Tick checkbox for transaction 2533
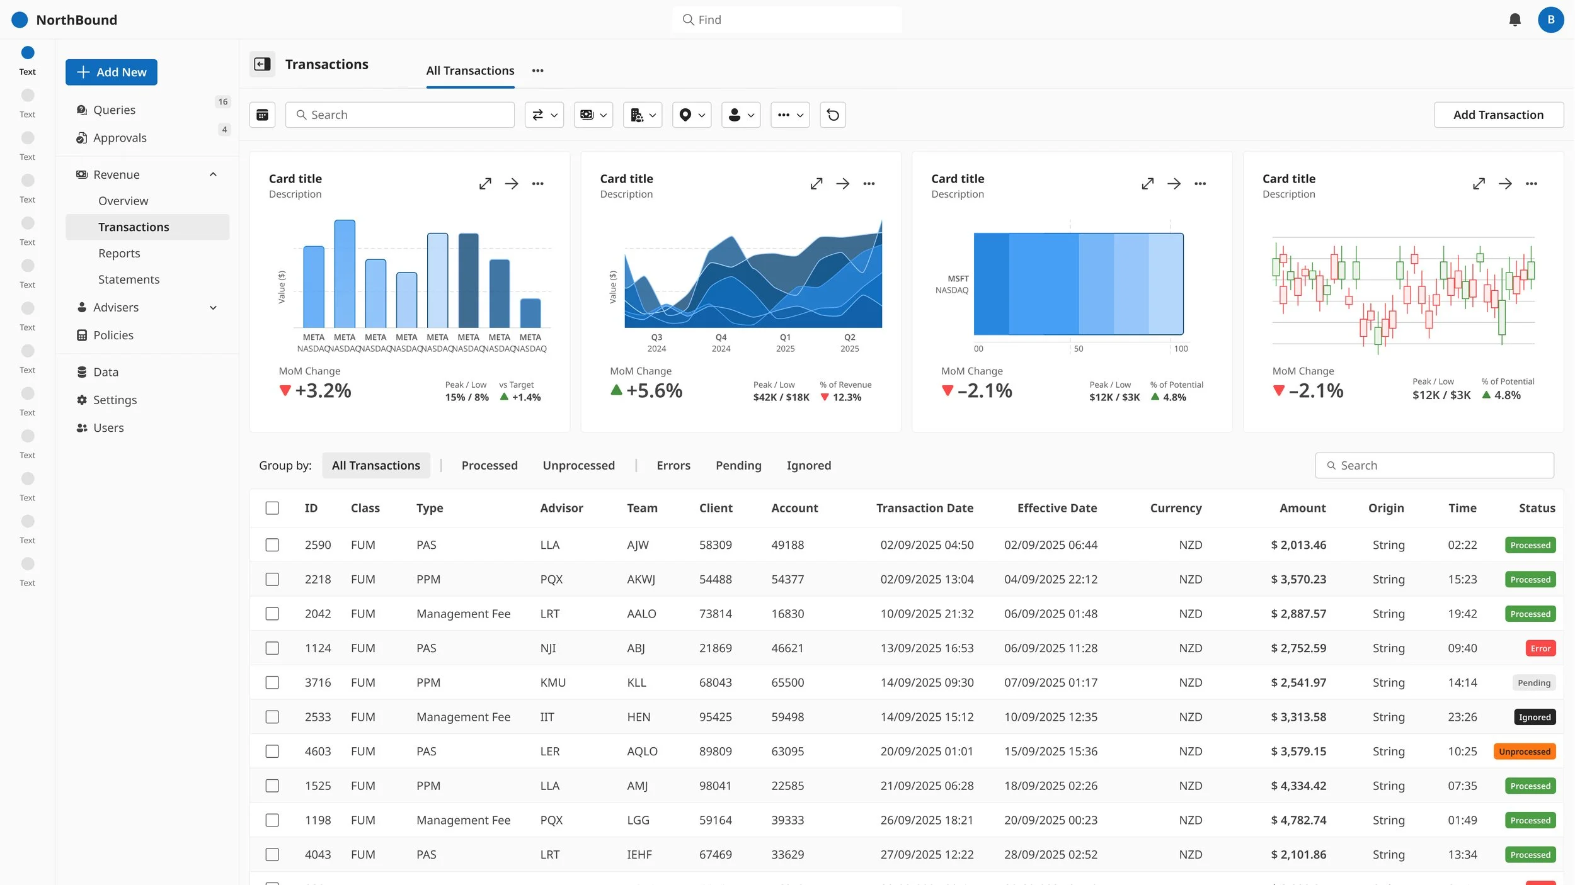This screenshot has height=885, width=1575. point(272,717)
